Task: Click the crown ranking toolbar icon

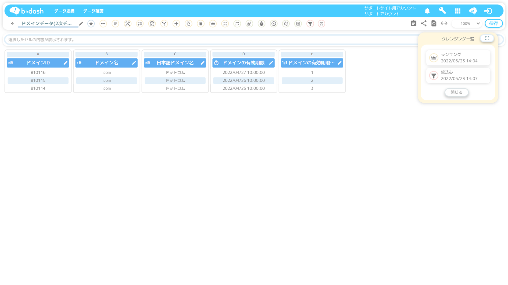Action: click(x=213, y=24)
